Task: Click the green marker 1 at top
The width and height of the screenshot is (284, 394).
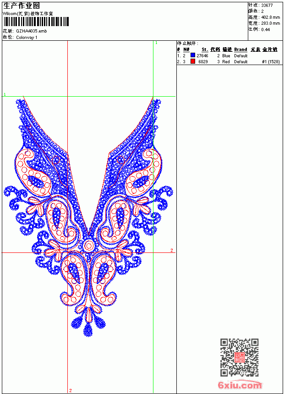Action: (x=156, y=43)
